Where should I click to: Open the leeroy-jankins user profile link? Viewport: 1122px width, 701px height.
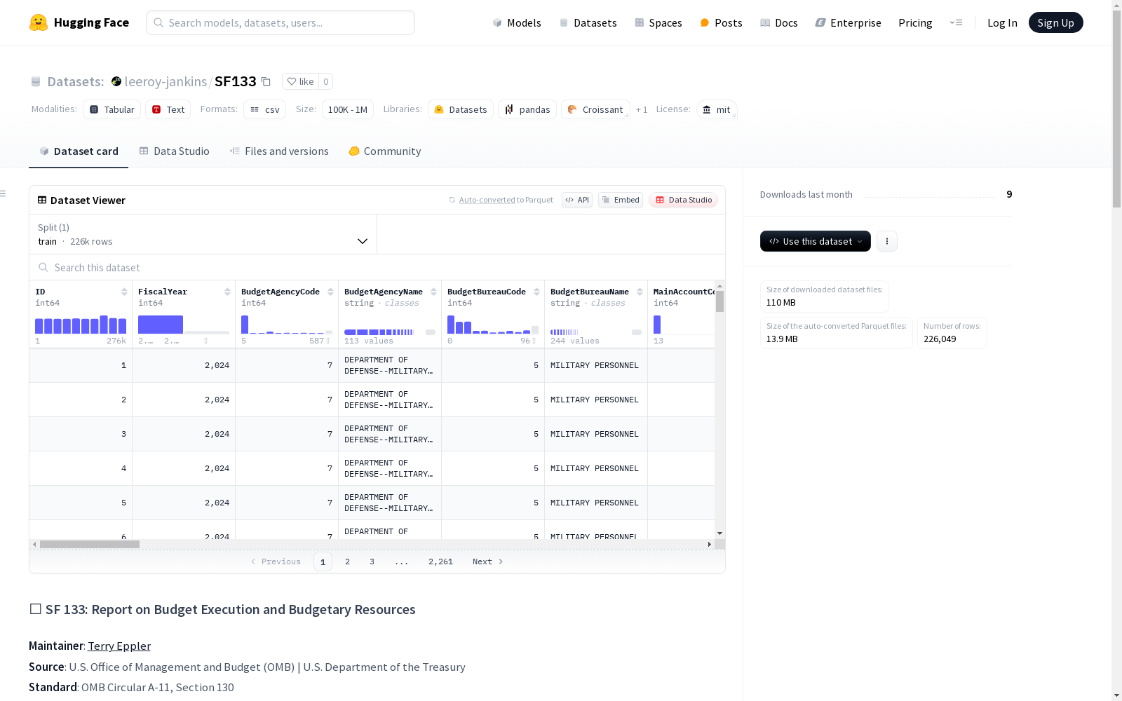click(165, 81)
